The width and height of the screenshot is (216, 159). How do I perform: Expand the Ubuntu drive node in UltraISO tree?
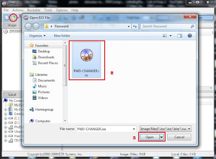[x=6, y=132]
